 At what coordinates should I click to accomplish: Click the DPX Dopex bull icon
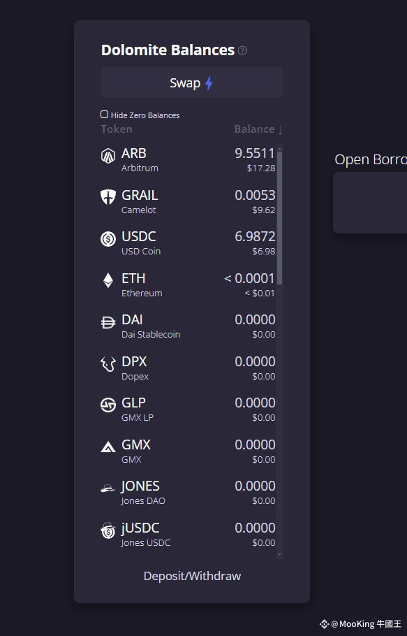pyautogui.click(x=108, y=364)
